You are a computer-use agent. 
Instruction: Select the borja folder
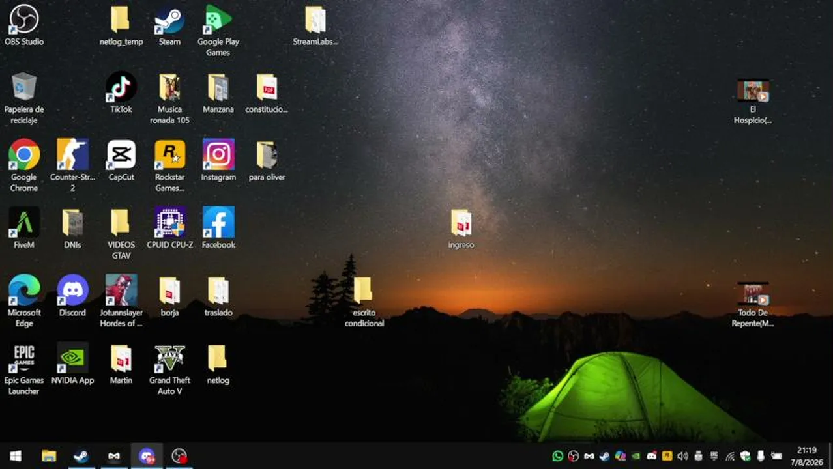coord(169,296)
